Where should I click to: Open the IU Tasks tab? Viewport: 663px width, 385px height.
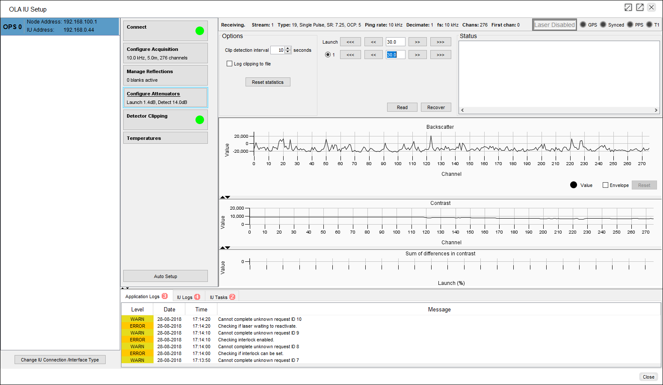(x=222, y=296)
